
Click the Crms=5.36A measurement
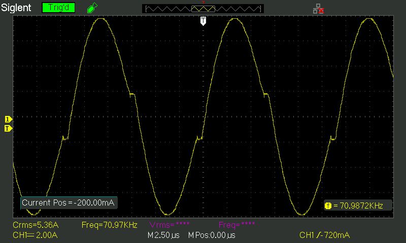pos(36,225)
